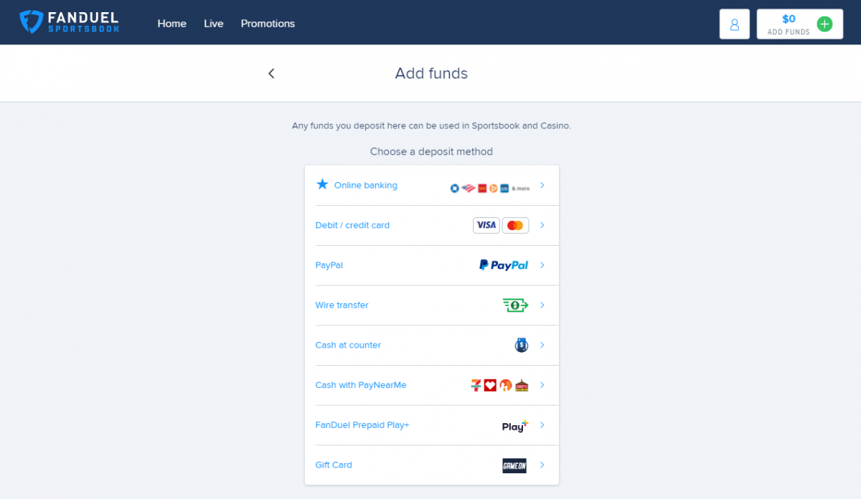Click the Chase bank logo
861x499 pixels.
tap(454, 188)
